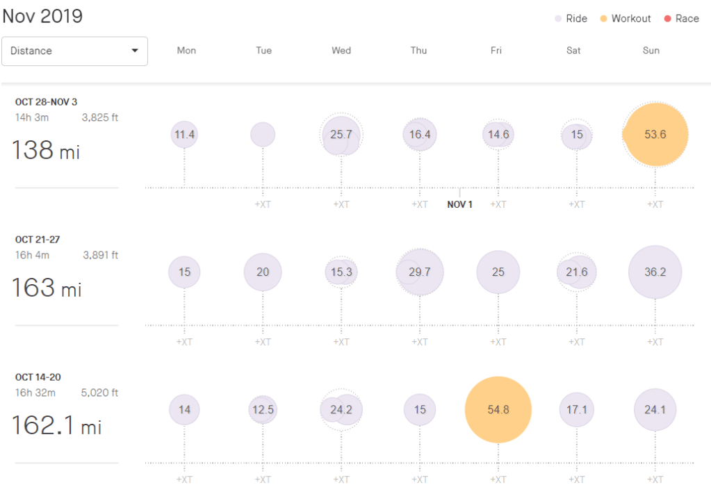
Task: Click the dropdown arrow beside Distance
Action: (135, 51)
